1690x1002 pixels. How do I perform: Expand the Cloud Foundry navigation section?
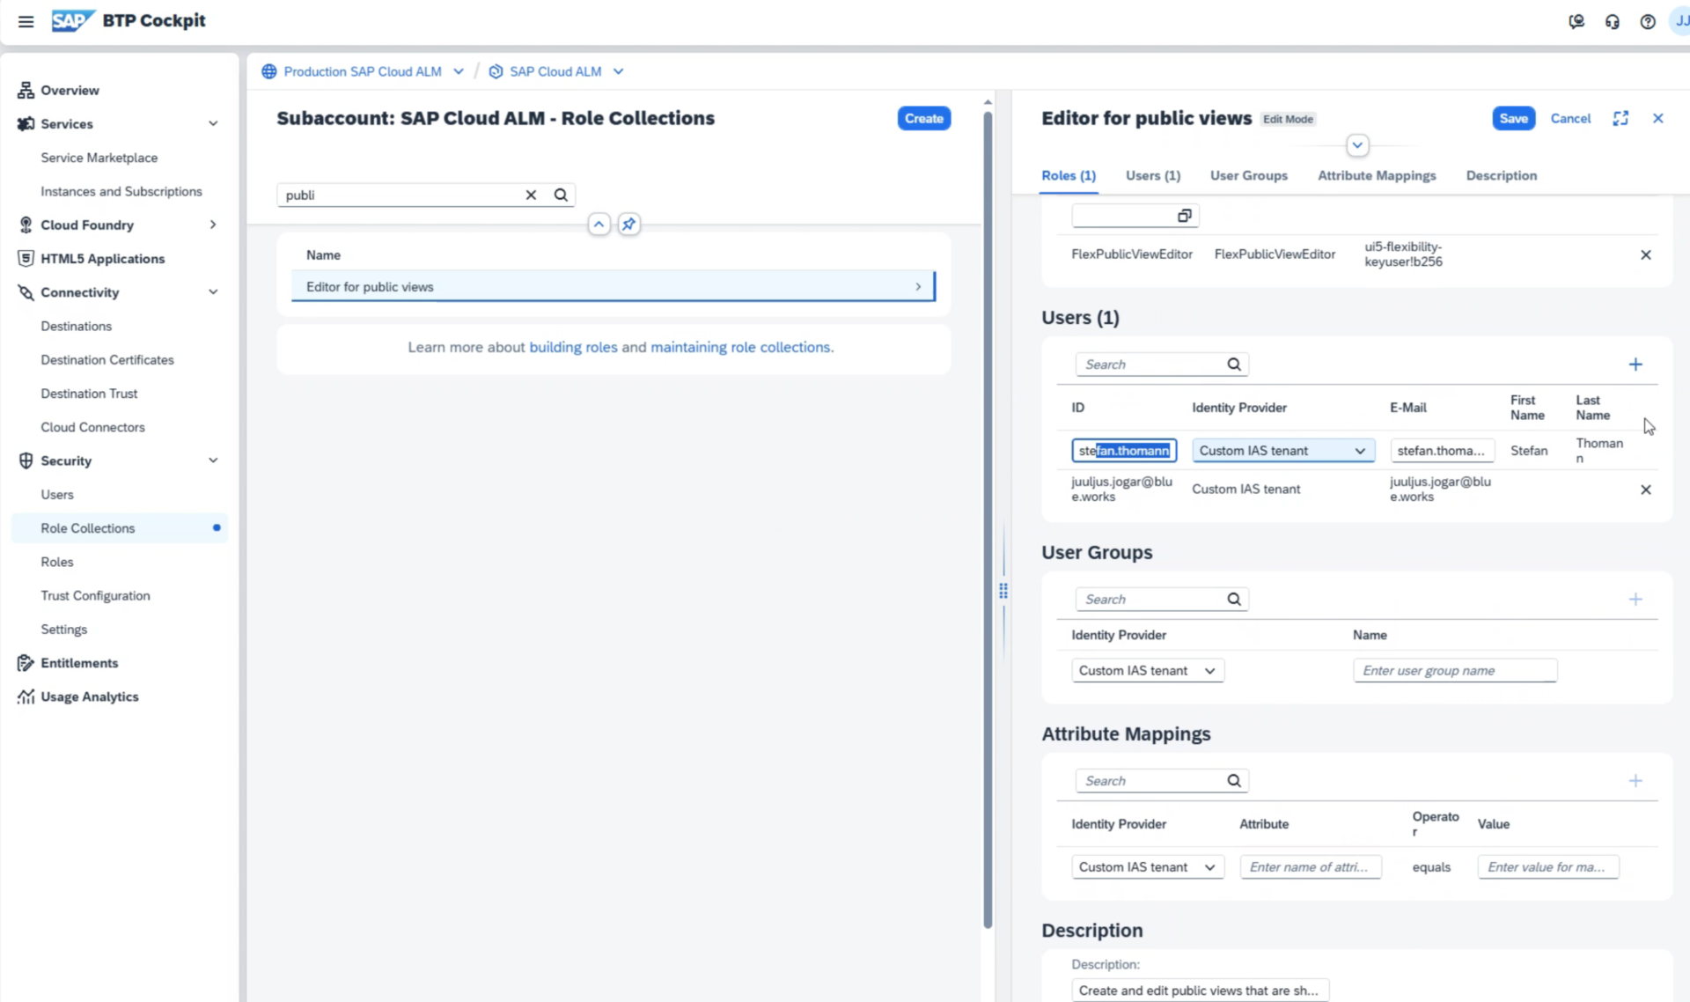[x=213, y=225]
